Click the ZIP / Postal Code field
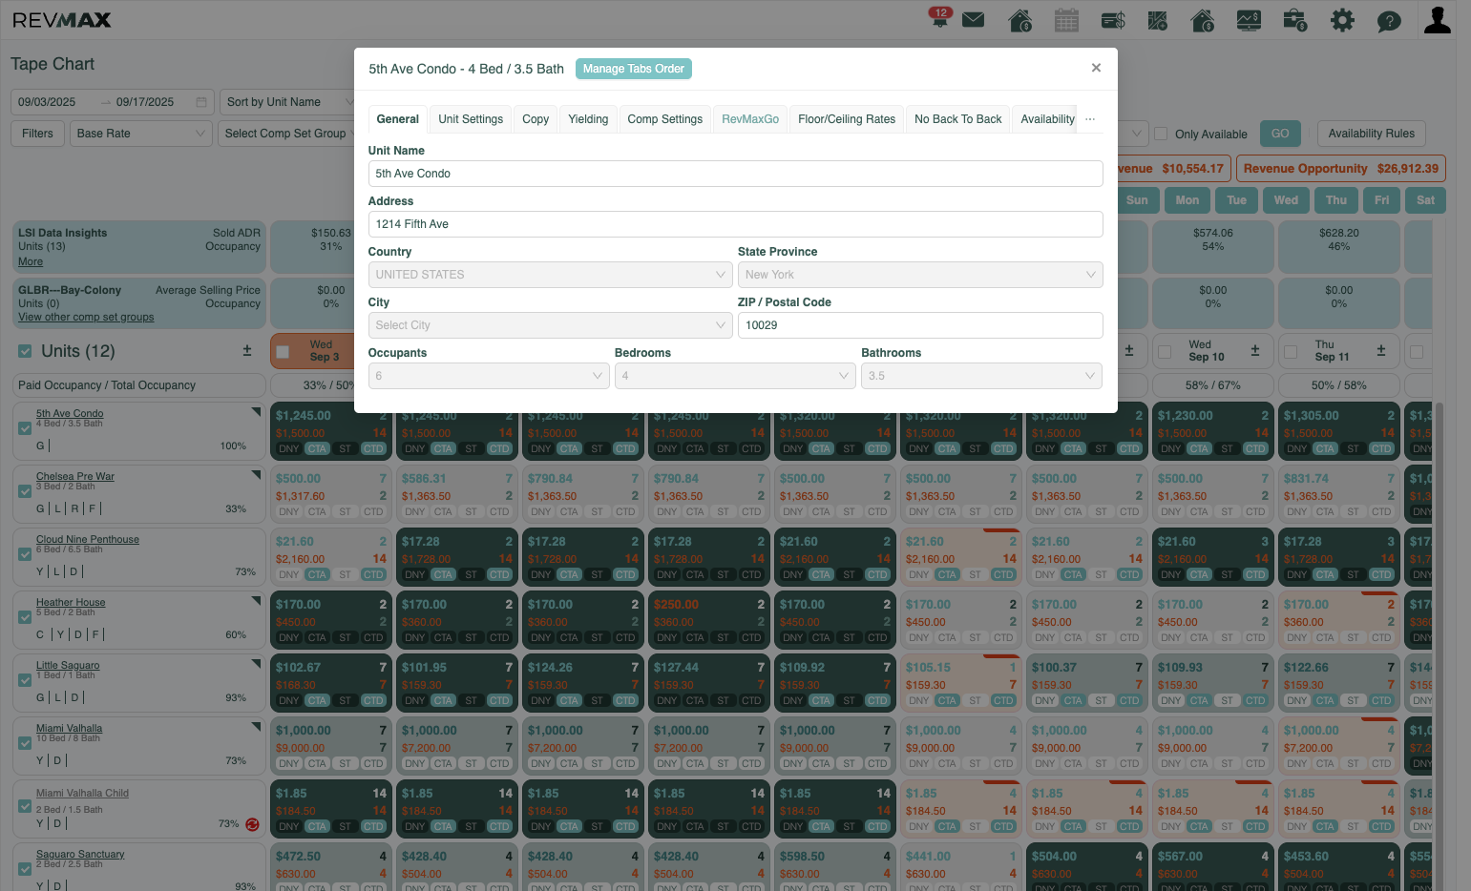 click(x=920, y=325)
